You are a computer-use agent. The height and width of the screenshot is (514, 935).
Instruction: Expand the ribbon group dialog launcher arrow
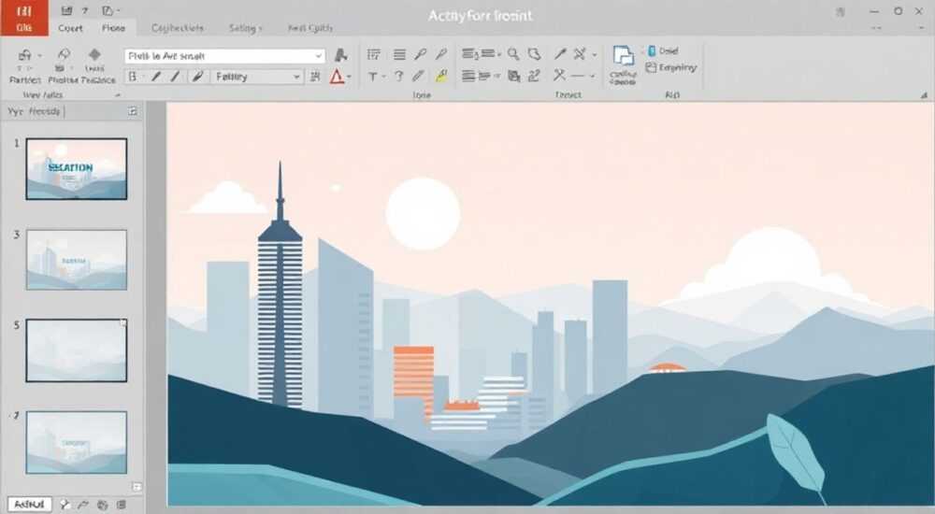click(924, 94)
